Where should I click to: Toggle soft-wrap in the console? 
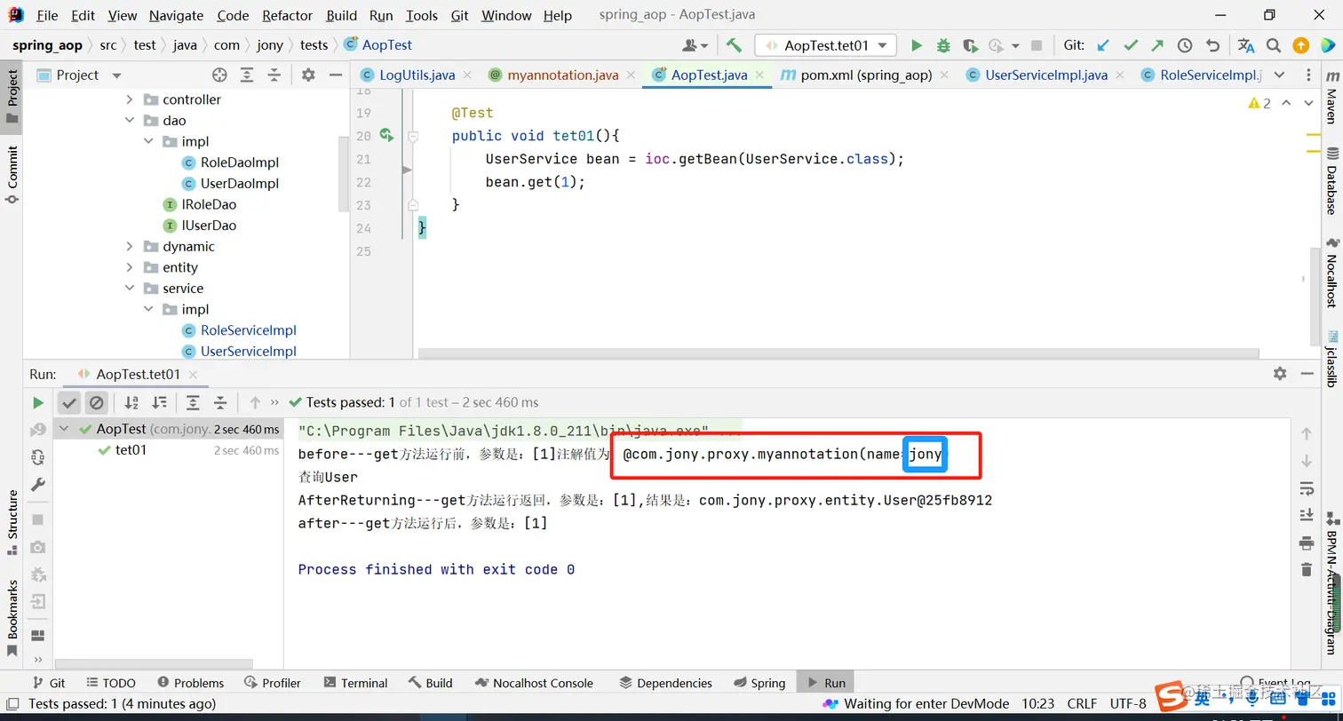pyautogui.click(x=1306, y=488)
